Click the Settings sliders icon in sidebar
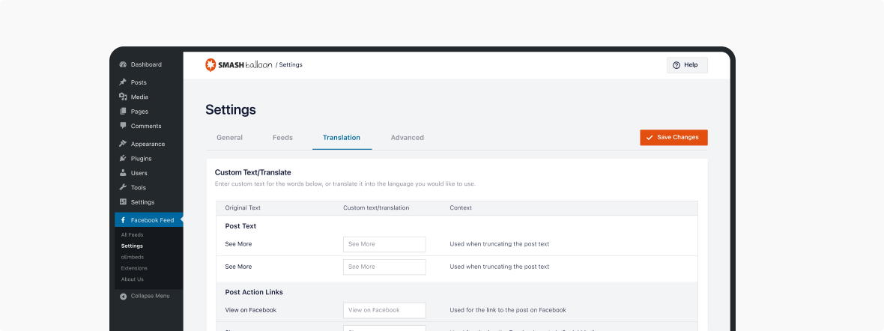Image resolution: width=884 pixels, height=331 pixels. click(x=123, y=202)
